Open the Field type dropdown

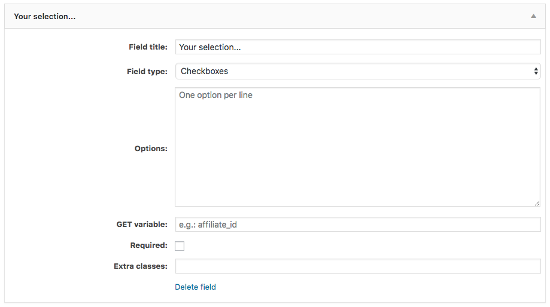click(x=358, y=71)
